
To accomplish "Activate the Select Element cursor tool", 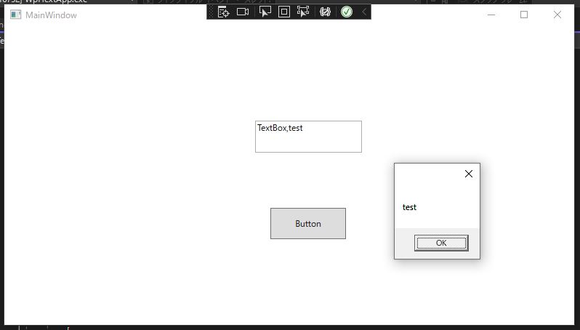I will [x=265, y=12].
